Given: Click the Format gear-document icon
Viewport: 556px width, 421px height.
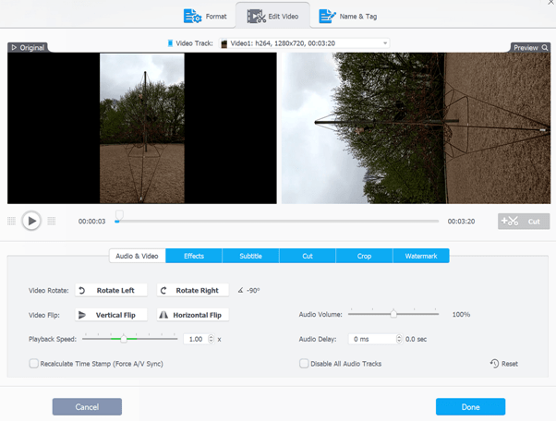Looking at the screenshot, I should (192, 17).
